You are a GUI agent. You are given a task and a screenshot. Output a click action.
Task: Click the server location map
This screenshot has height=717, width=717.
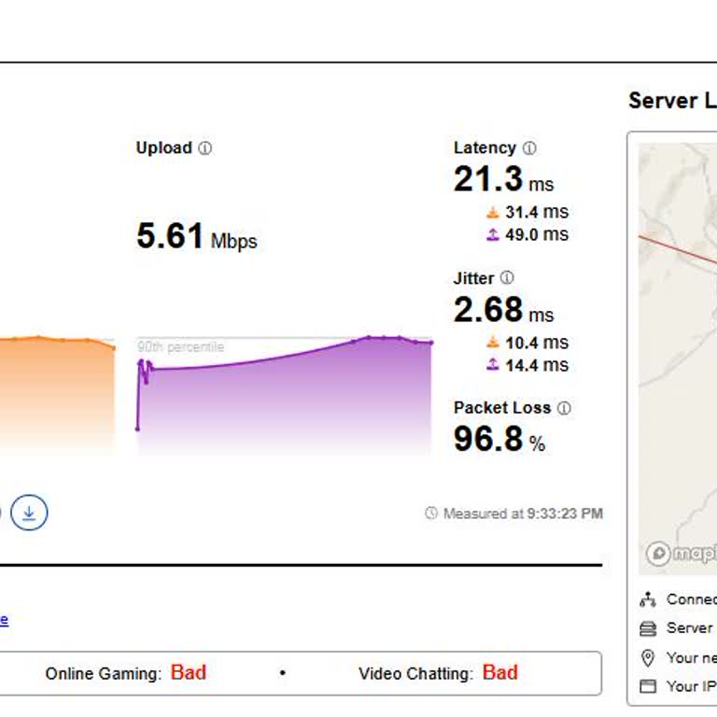(678, 355)
